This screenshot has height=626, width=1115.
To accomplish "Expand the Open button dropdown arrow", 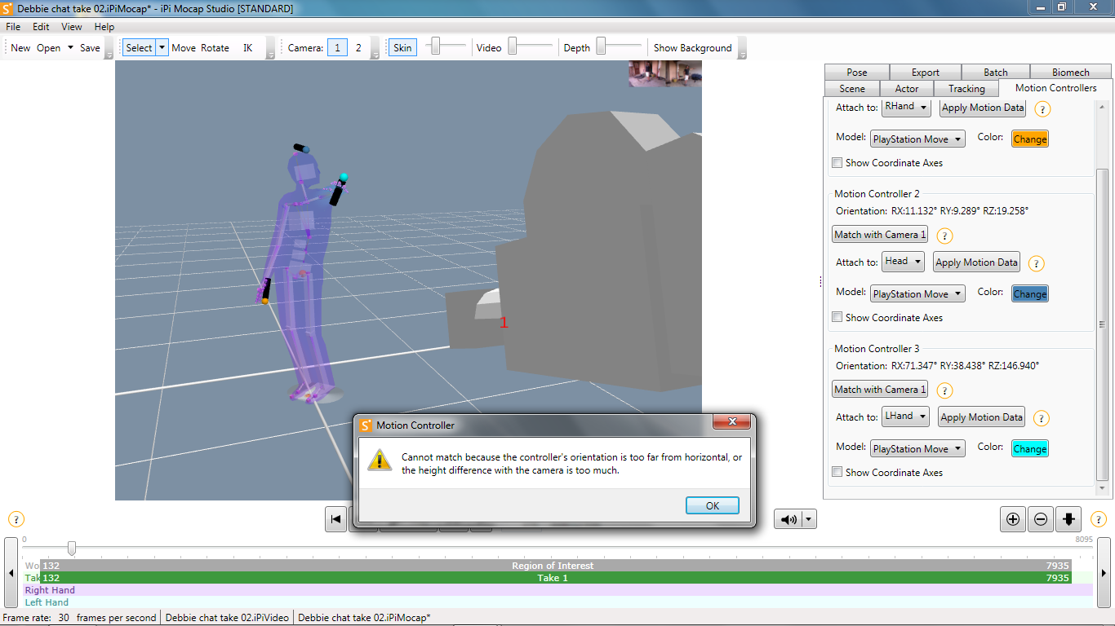I will pos(70,48).
